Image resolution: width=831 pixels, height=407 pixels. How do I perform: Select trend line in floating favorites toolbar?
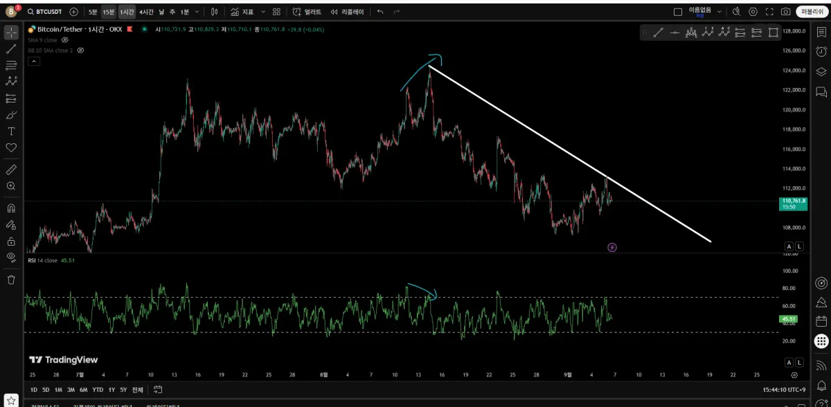click(x=658, y=32)
